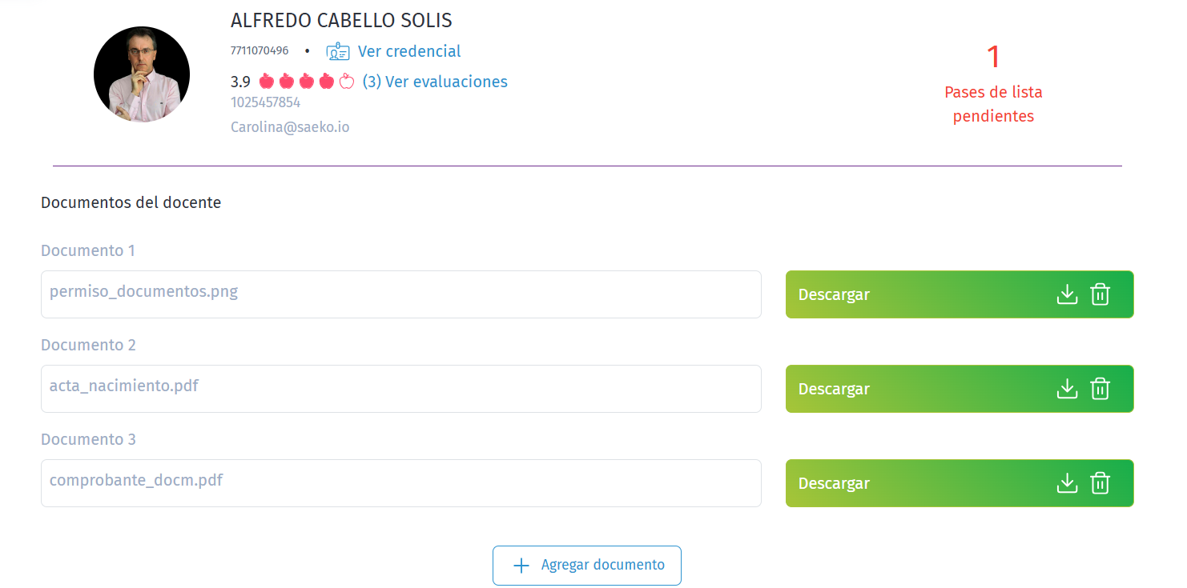
Task: Download comprobante_docm.pdf using the download icon
Action: pos(1067,483)
